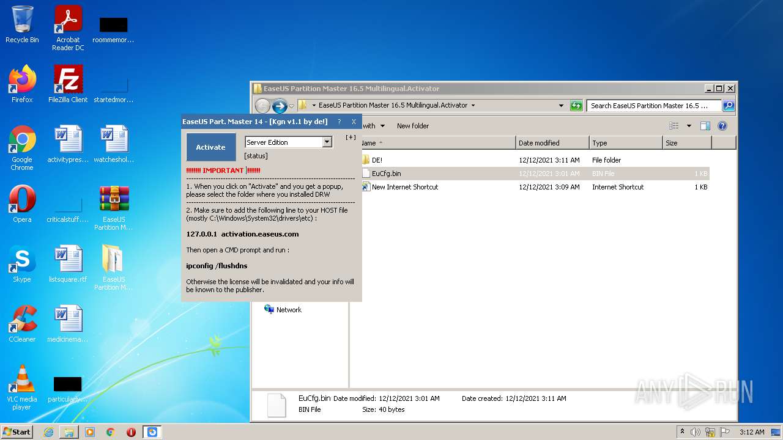Open address bar history dropdown arrow
The height and width of the screenshot is (440, 783).
(x=561, y=106)
